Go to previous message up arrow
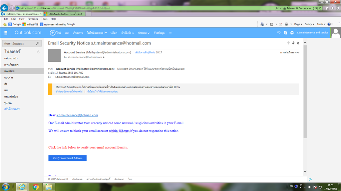The image size is (341, 191). 288,43
